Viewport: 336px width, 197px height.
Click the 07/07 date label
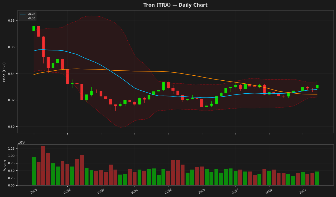pos(235,191)
